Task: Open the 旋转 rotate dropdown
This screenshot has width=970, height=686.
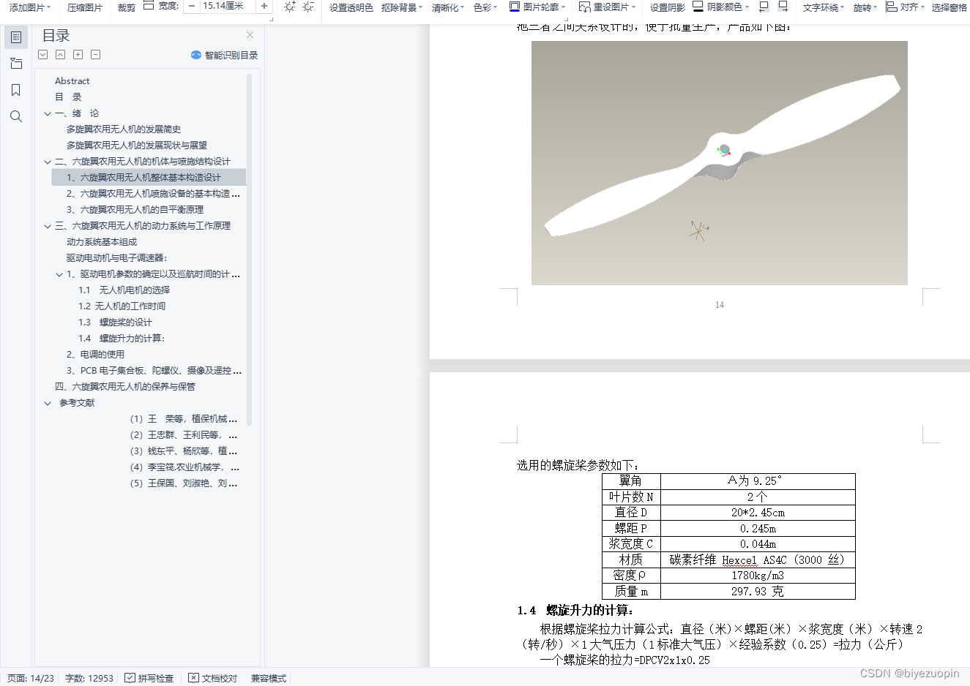Action: coord(865,7)
